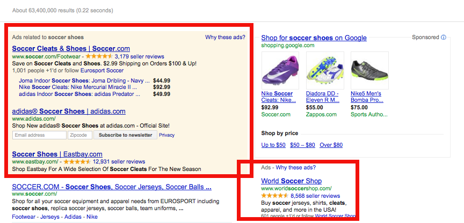Screen dimensions: 464x223
Task: Focus the Email address field
Action: [x=39, y=135]
